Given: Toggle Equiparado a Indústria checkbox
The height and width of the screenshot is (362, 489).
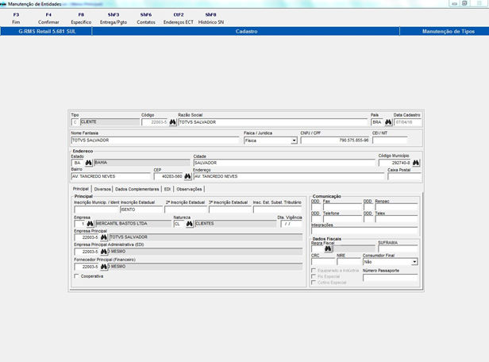Looking at the screenshot, I should (314, 271).
